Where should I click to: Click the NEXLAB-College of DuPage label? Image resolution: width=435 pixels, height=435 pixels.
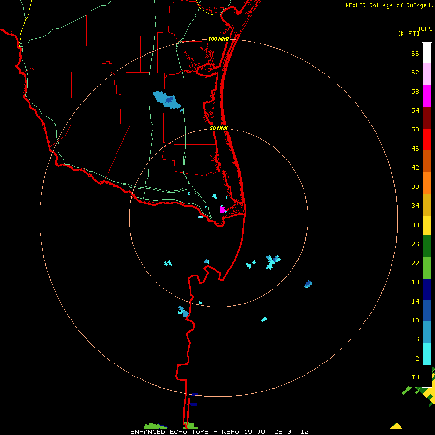pos(386,5)
